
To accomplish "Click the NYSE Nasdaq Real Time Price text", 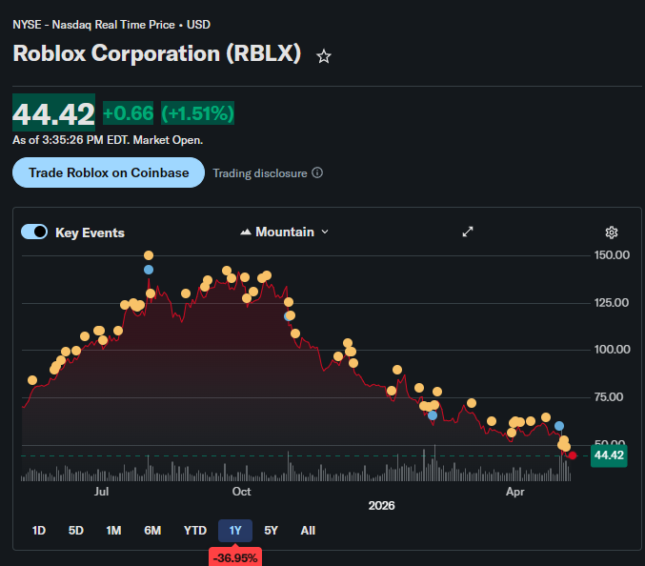I will [x=111, y=25].
